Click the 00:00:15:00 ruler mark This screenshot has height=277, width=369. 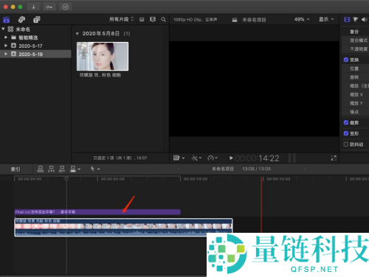coord(278,179)
